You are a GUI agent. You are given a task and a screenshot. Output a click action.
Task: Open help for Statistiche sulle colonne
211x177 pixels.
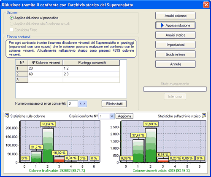click(x=7, y=116)
